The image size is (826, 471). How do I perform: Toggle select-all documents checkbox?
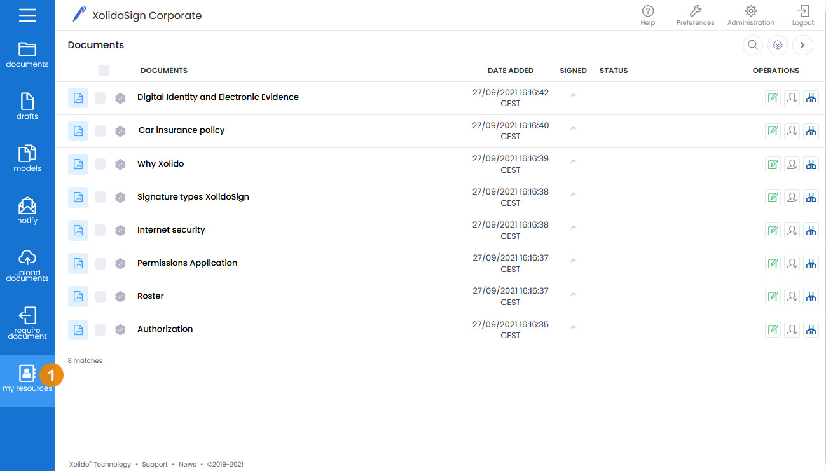[104, 71]
